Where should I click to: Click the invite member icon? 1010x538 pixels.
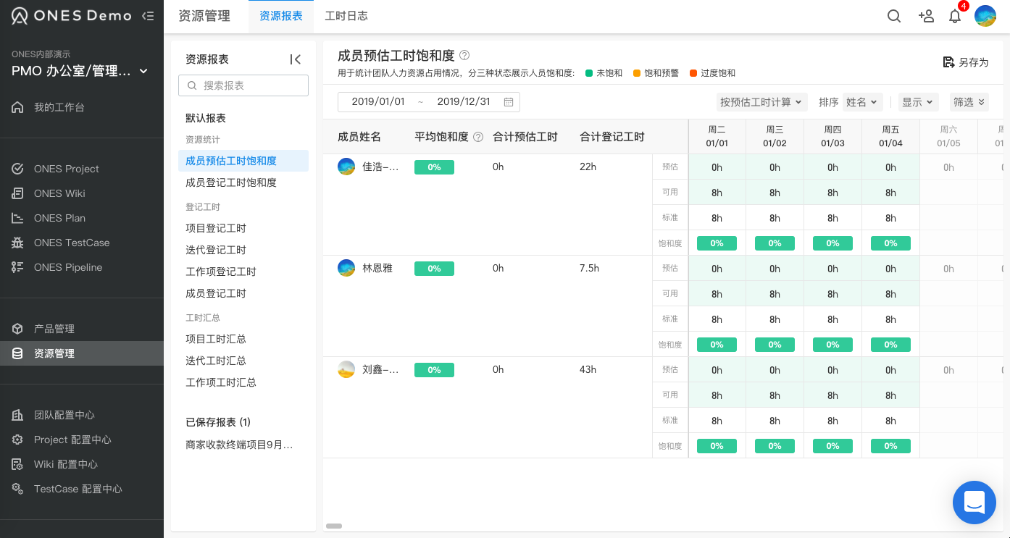point(926,16)
